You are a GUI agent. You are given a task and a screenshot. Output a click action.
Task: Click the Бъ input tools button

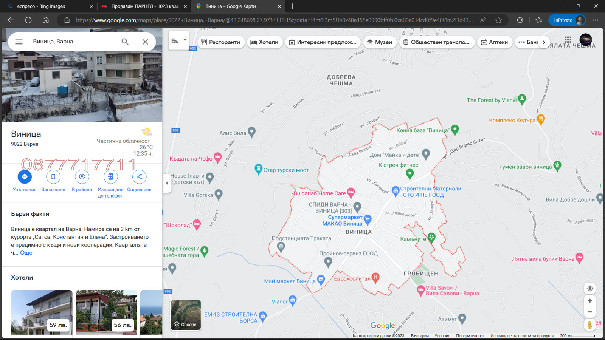(x=175, y=40)
